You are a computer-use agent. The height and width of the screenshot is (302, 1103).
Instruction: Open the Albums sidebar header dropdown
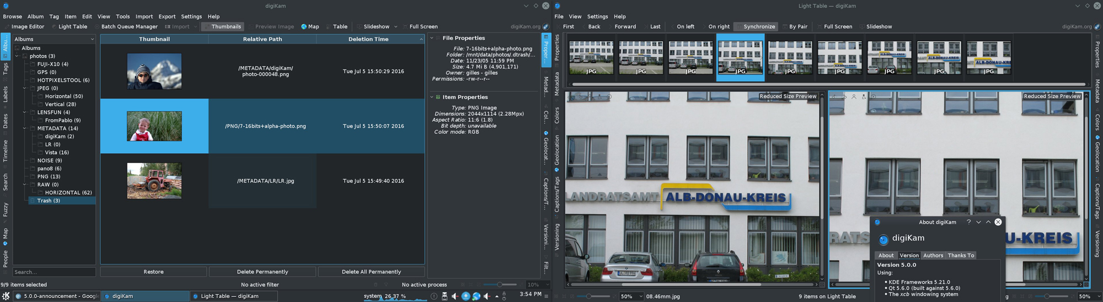pos(54,39)
